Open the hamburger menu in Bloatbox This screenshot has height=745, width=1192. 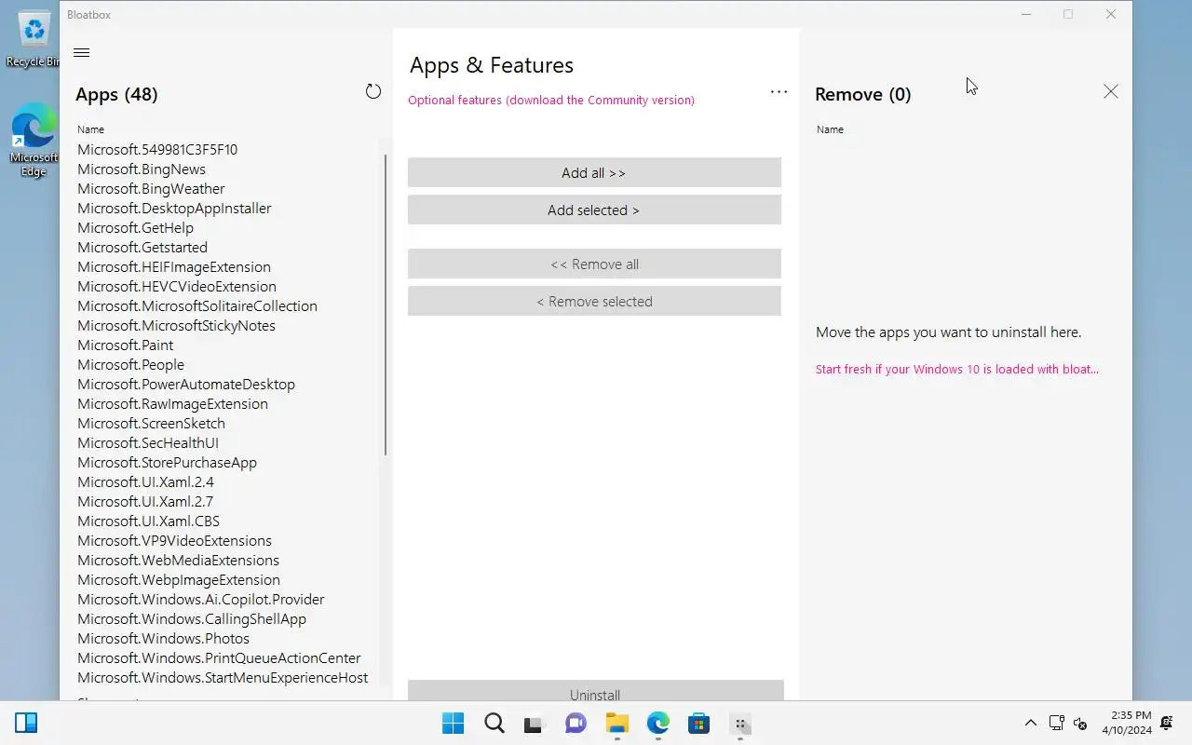point(81,53)
